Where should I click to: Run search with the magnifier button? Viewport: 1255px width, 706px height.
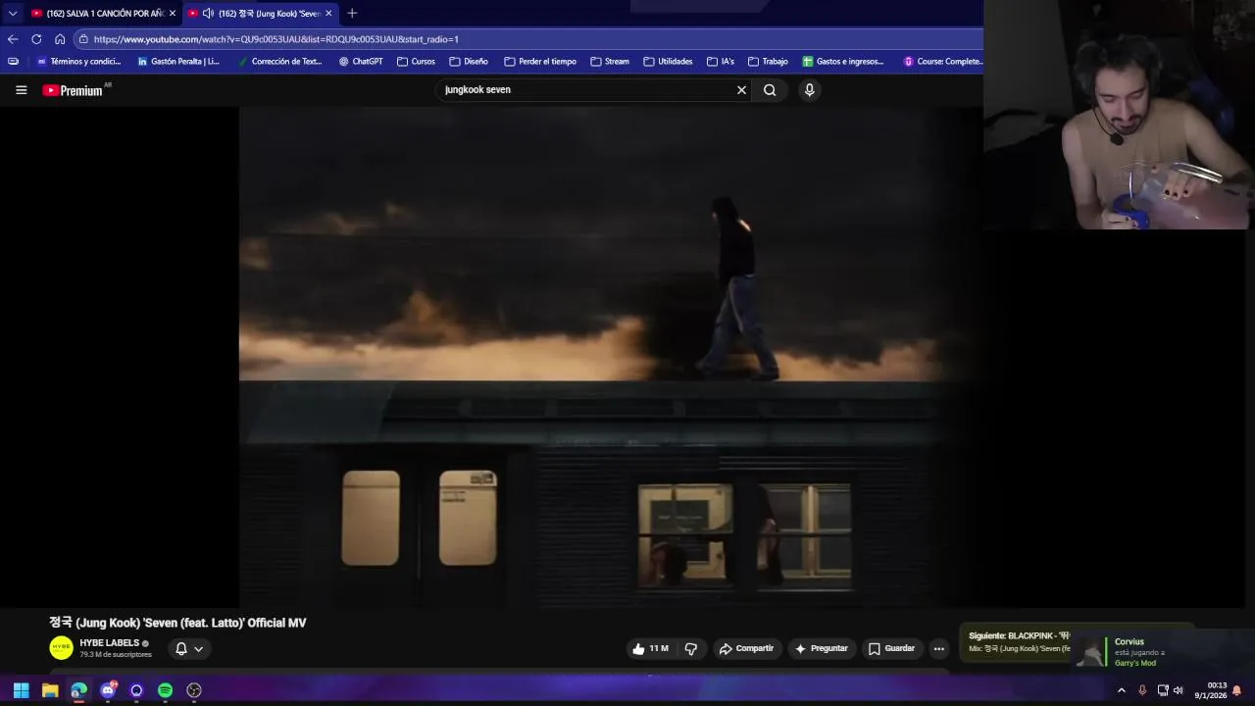770,90
